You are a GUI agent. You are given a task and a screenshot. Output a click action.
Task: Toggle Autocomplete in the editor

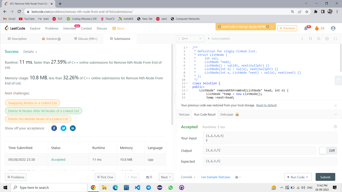(x=219, y=39)
